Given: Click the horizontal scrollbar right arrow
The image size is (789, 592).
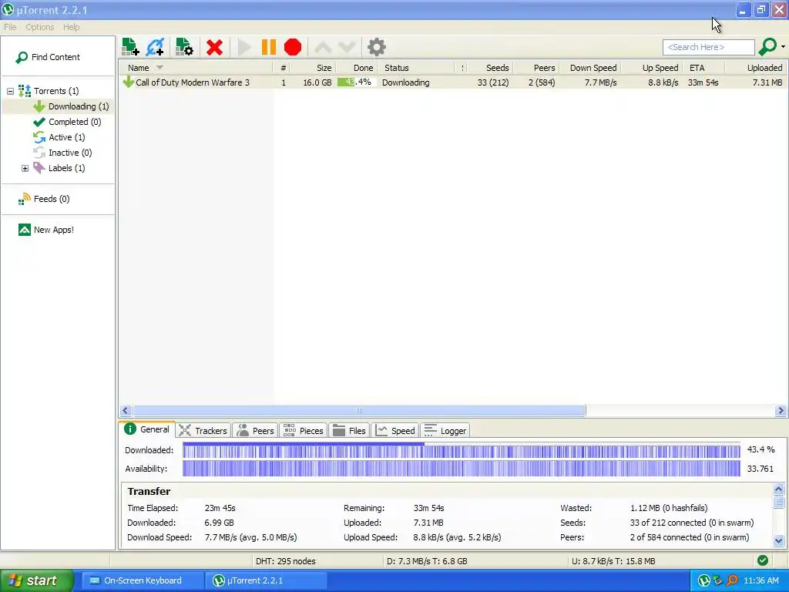Looking at the screenshot, I should 781,410.
